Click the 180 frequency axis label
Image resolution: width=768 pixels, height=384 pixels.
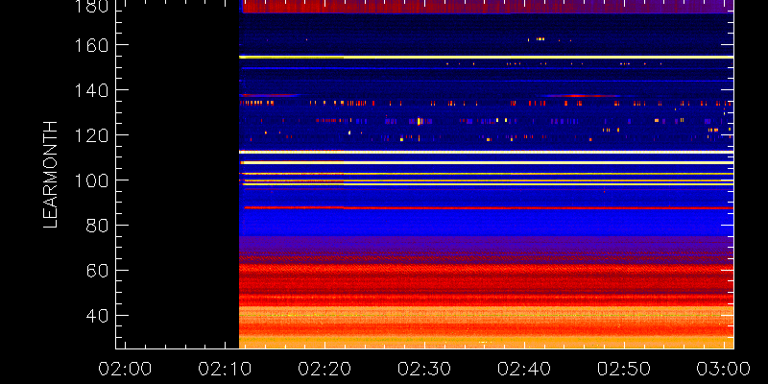(x=92, y=5)
